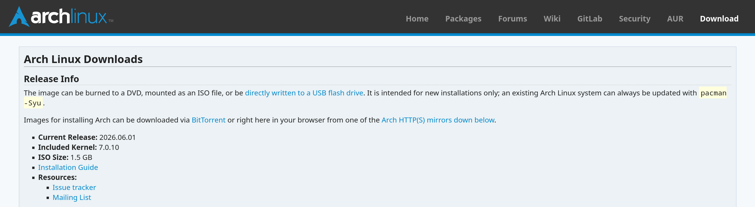Jump to Arch HTTP(S) mirrors down below
Screen dimensions: 755x207
(x=438, y=120)
